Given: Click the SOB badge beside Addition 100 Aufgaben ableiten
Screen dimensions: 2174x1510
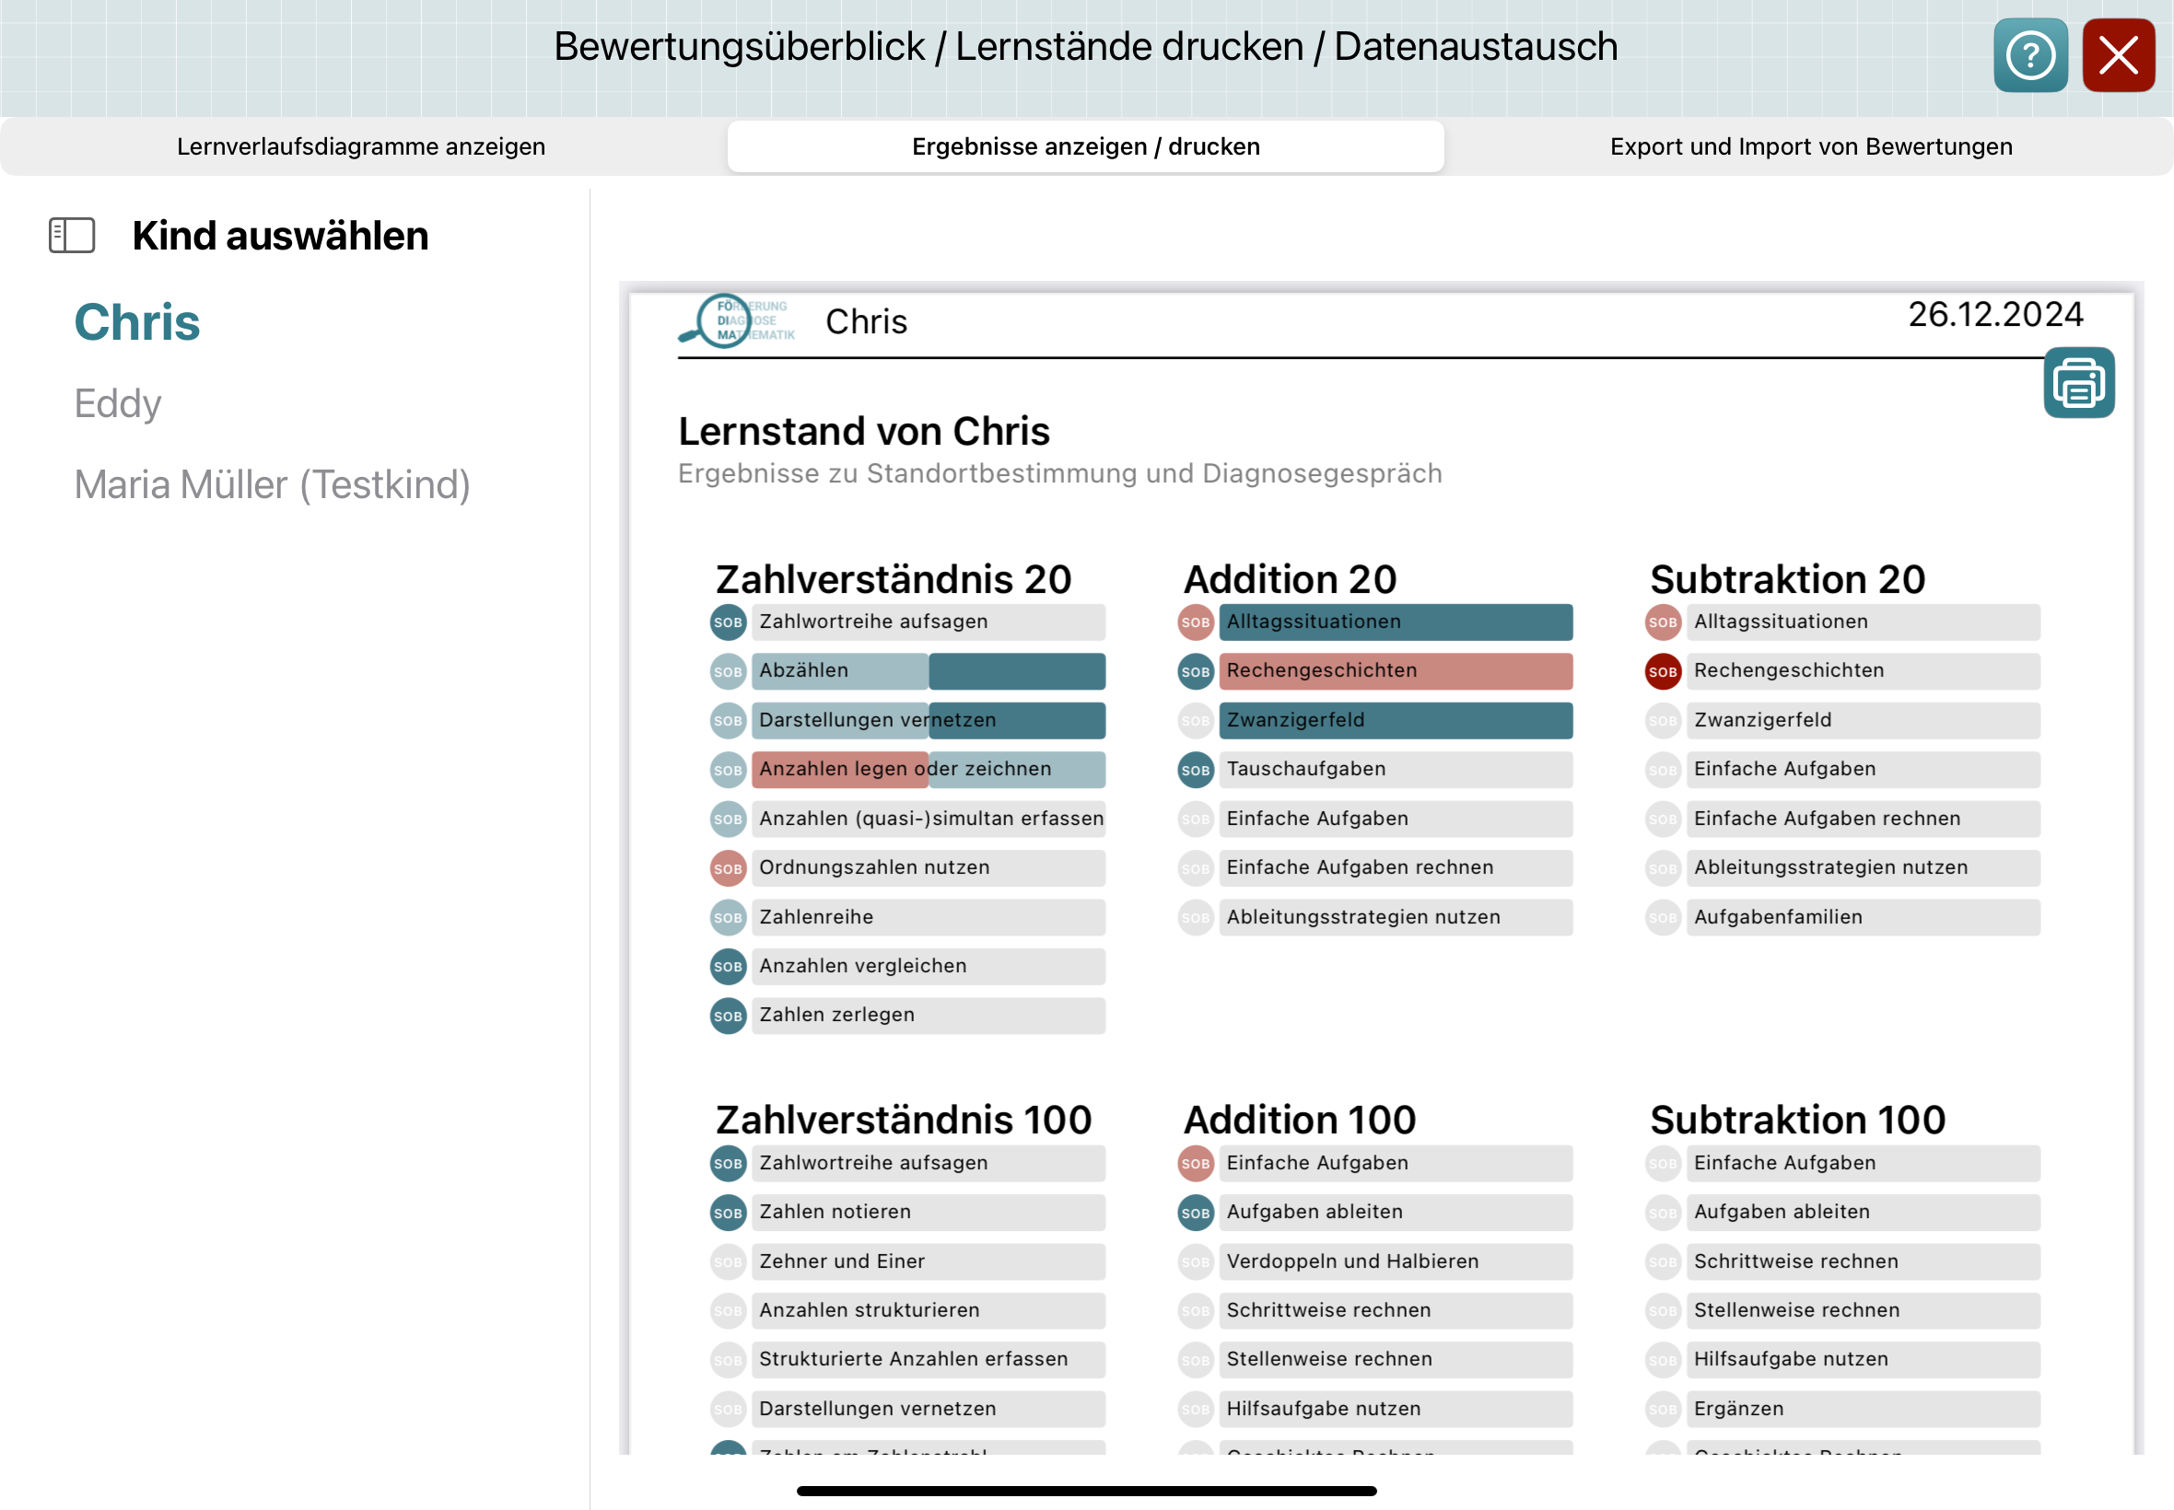Looking at the screenshot, I should [x=1195, y=1213].
